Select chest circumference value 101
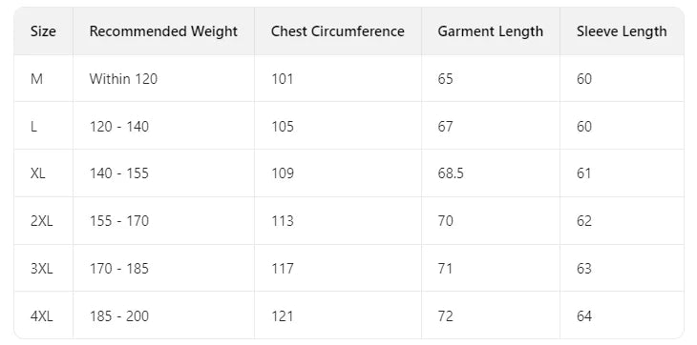The image size is (697, 345). (x=283, y=79)
